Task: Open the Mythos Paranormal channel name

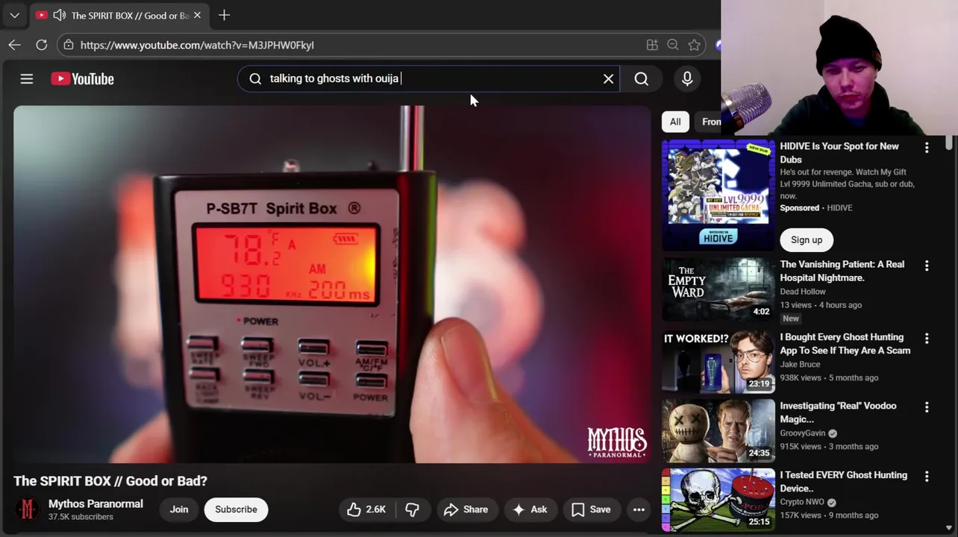Action: [x=96, y=504]
